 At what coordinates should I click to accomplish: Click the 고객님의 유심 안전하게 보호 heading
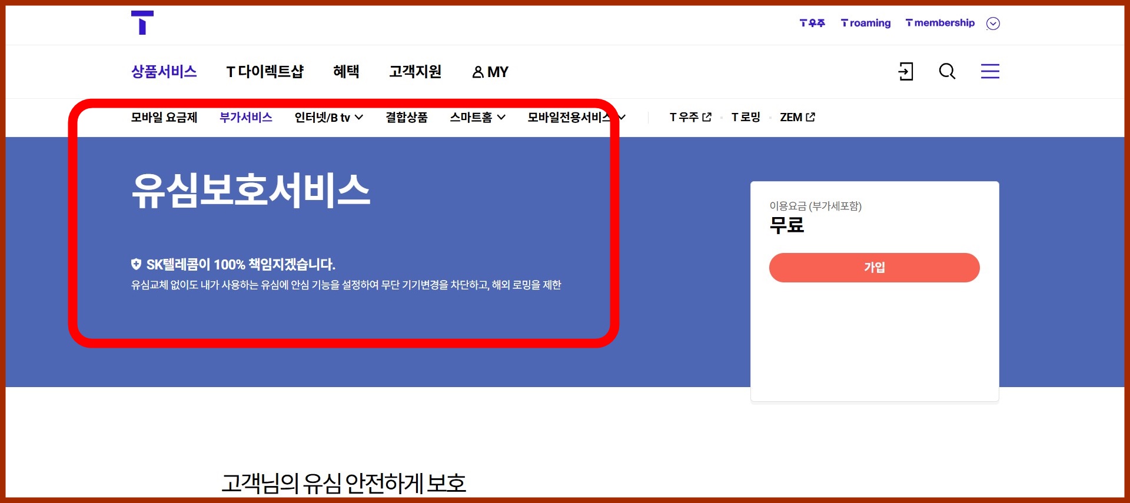[x=344, y=483]
